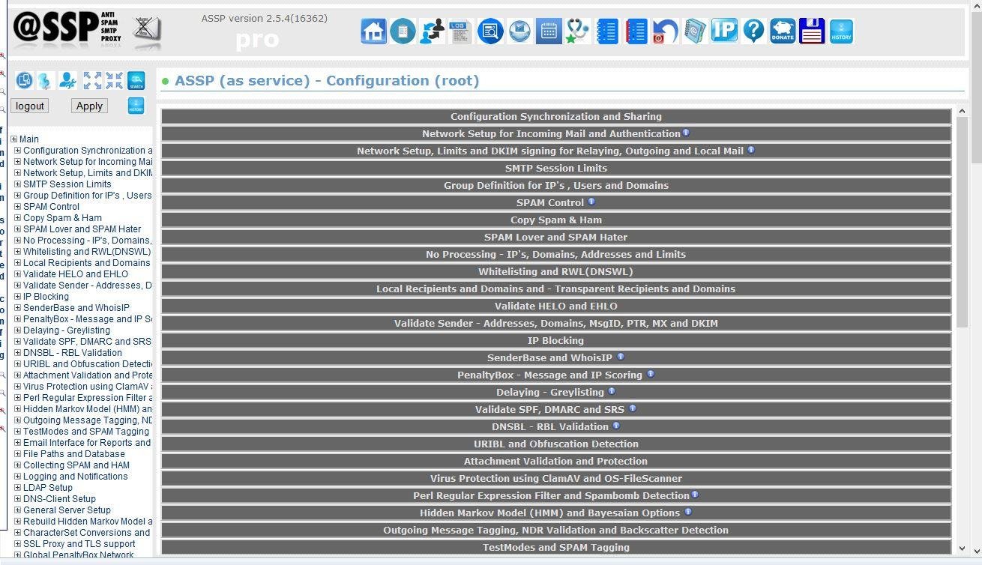This screenshot has width=982, height=565.
Task: Click the expand-all arrows icon in sidebar
Action: point(92,80)
